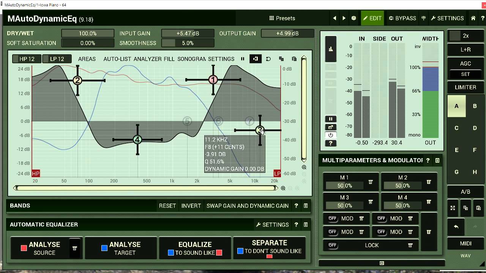This screenshot has height=273, width=486.
Task: Pause the level meters
Action: tap(331, 119)
